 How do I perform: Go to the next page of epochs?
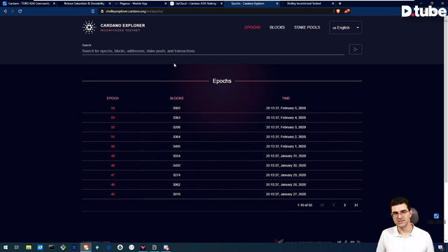pyautogui.click(x=345, y=205)
